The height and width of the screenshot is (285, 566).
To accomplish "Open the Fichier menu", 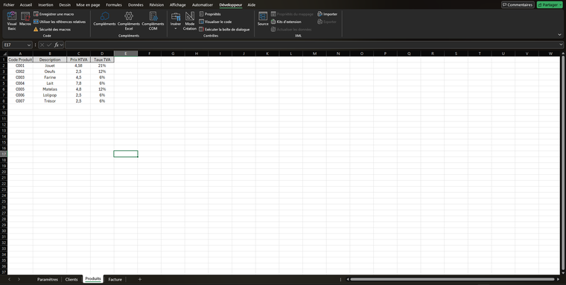I will (9, 5).
